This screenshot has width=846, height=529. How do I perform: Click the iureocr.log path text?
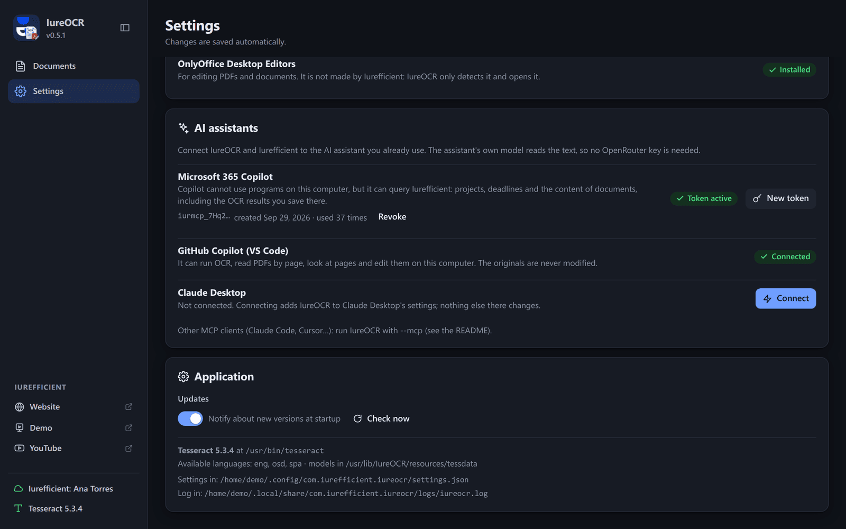click(346, 494)
